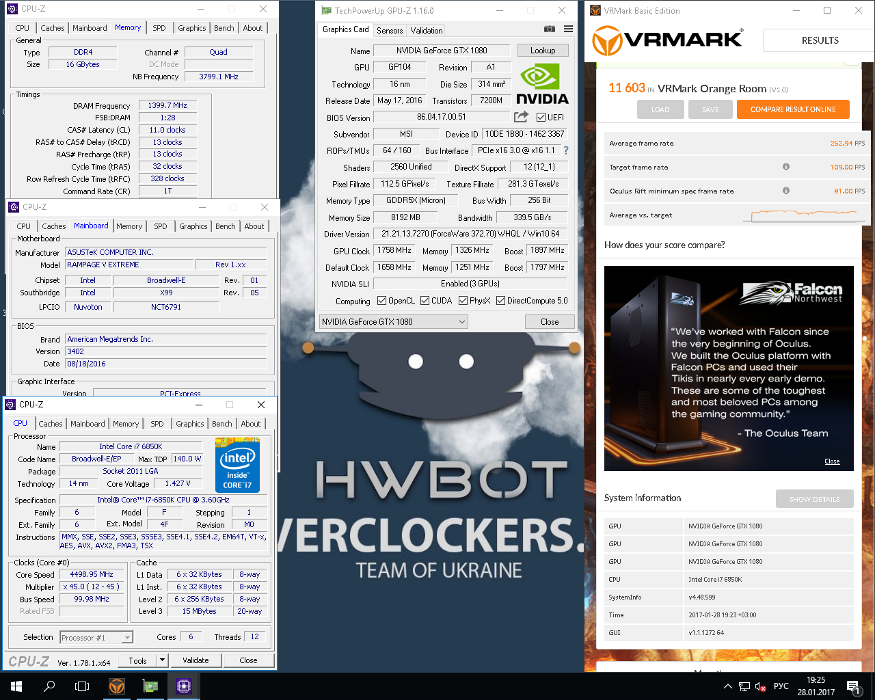Viewport: 875px width, 700px height.
Task: Toggle the DirectCompute 5.0 checkbox
Action: [500, 301]
